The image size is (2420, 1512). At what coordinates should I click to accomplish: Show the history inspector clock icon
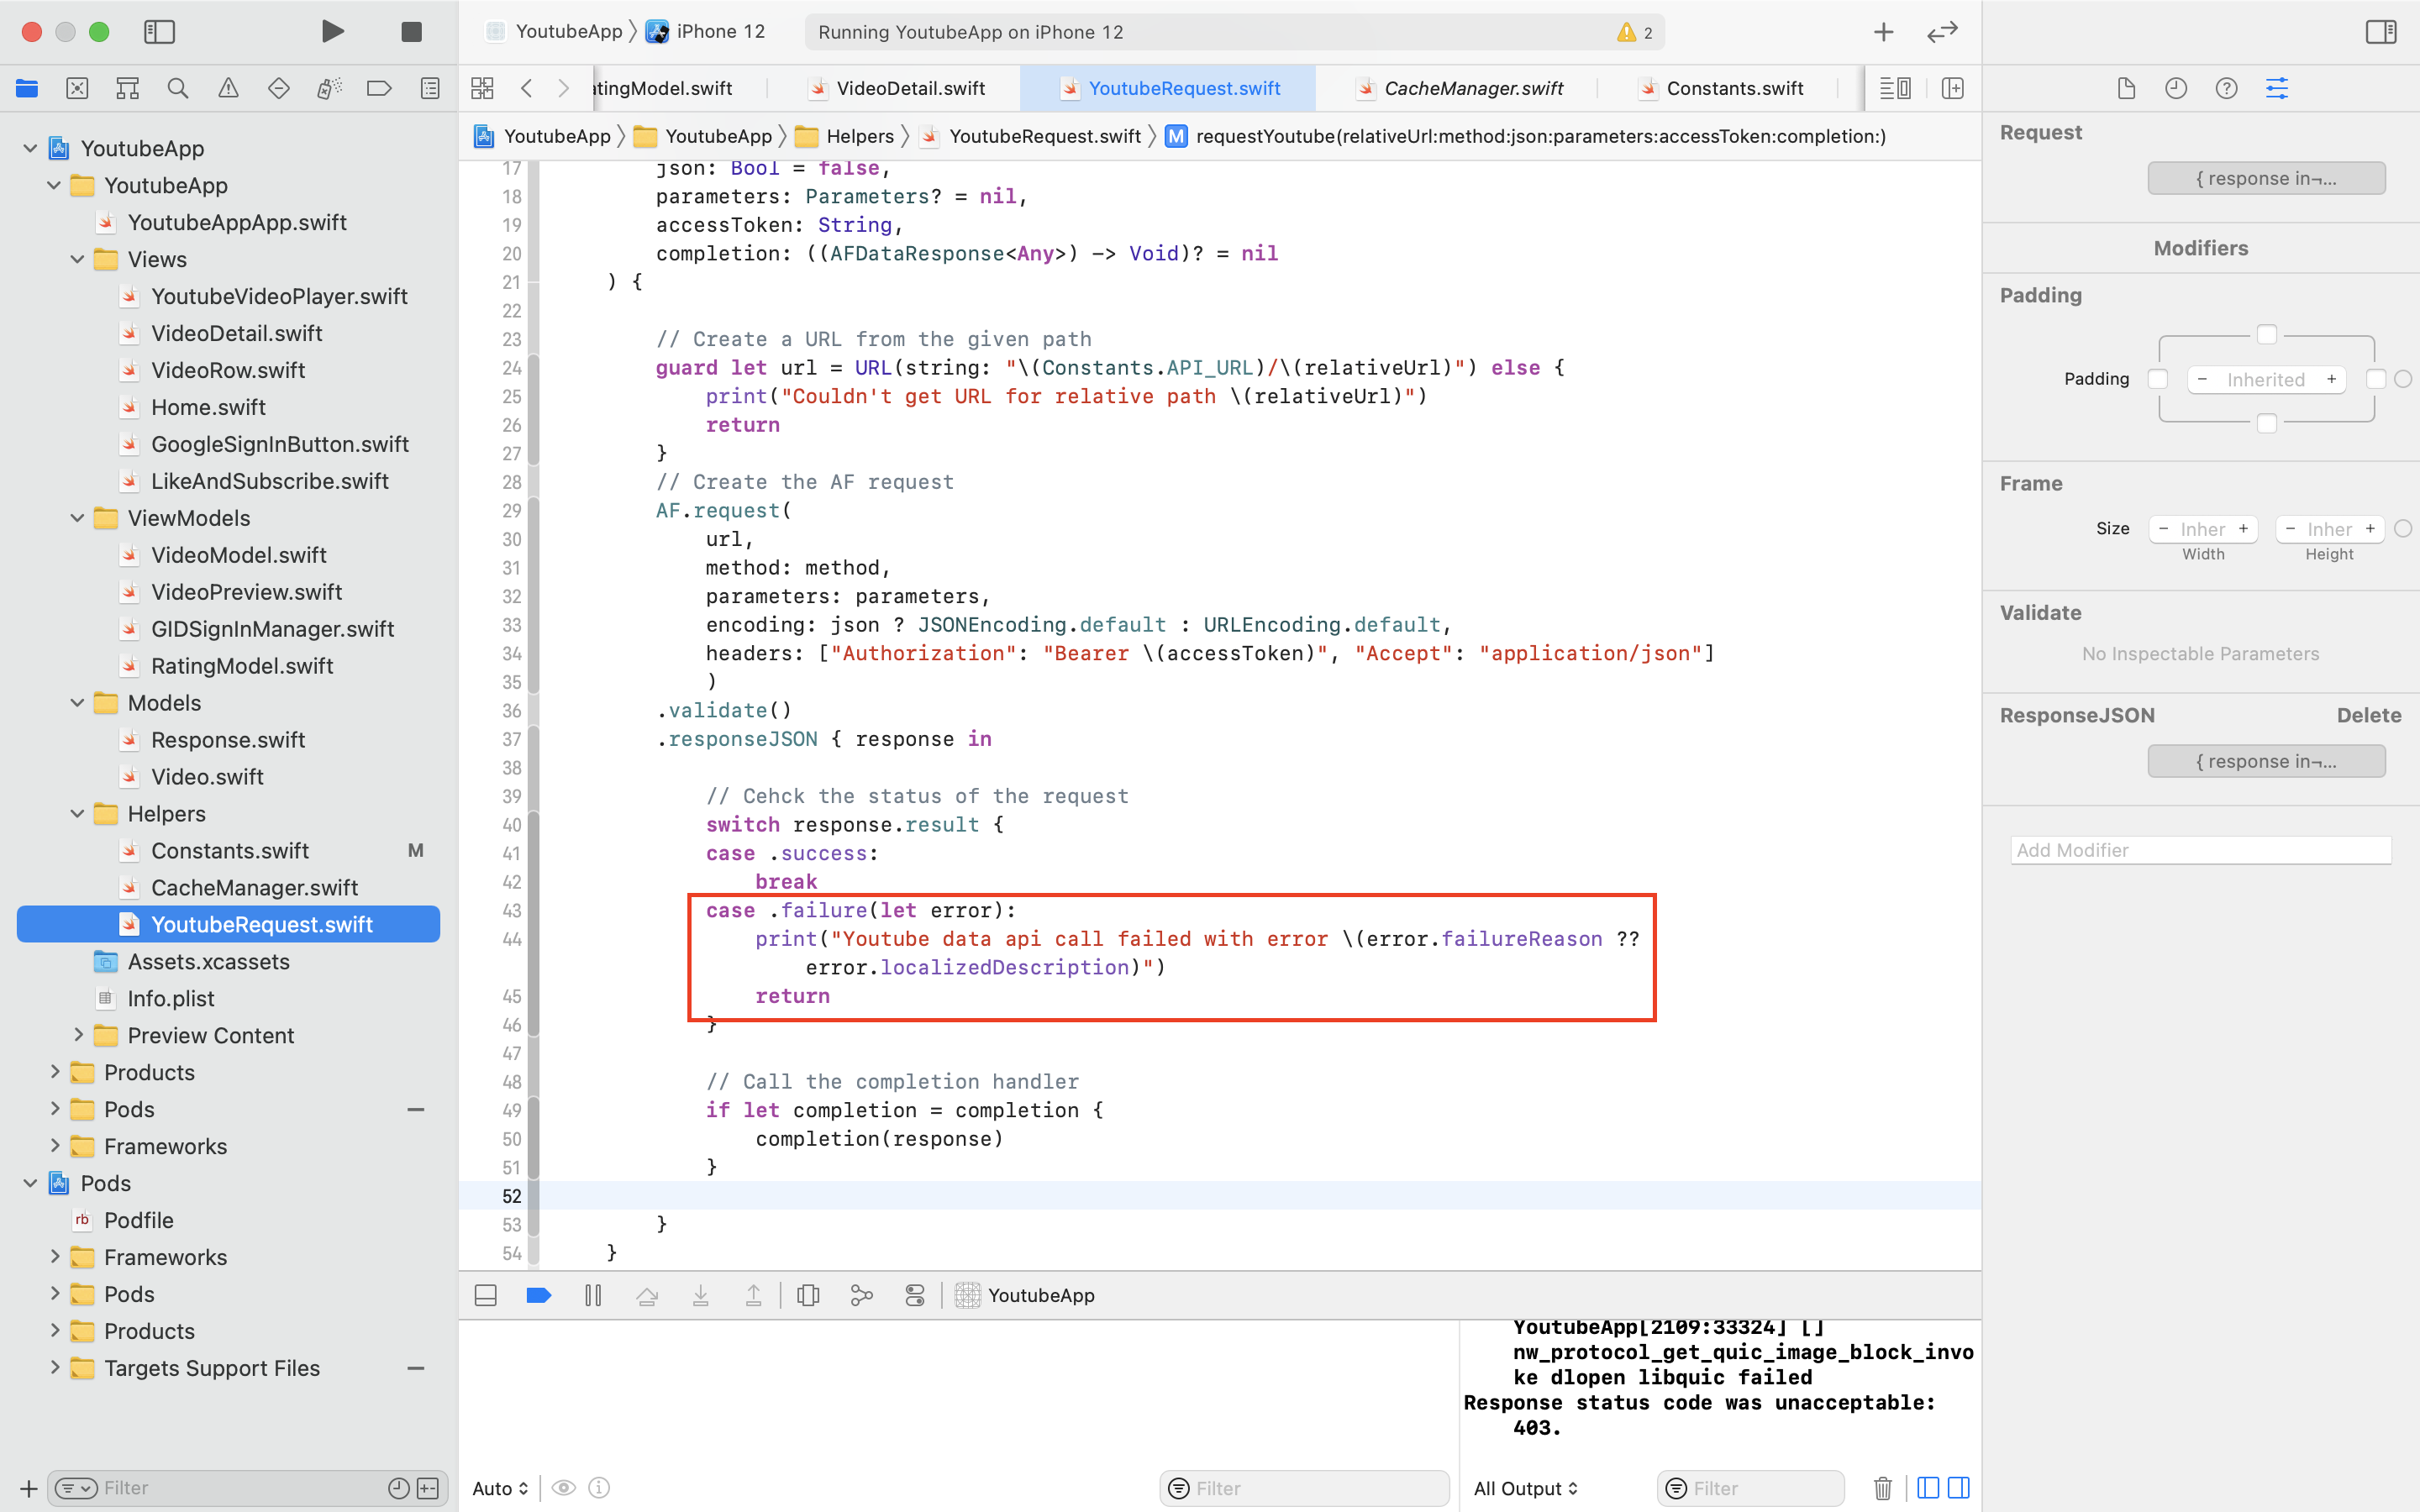(2176, 88)
